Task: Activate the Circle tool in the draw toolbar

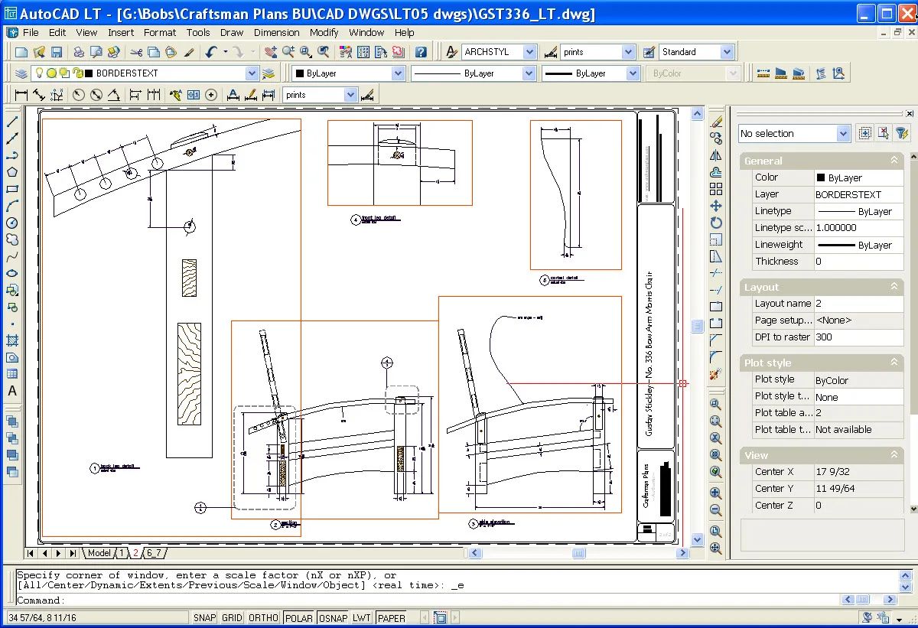Action: (x=10, y=222)
